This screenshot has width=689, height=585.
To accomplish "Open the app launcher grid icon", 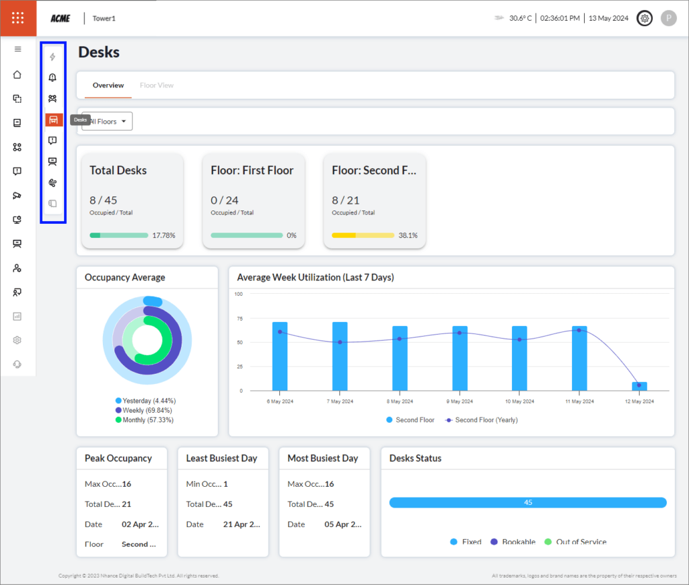I will point(18,18).
